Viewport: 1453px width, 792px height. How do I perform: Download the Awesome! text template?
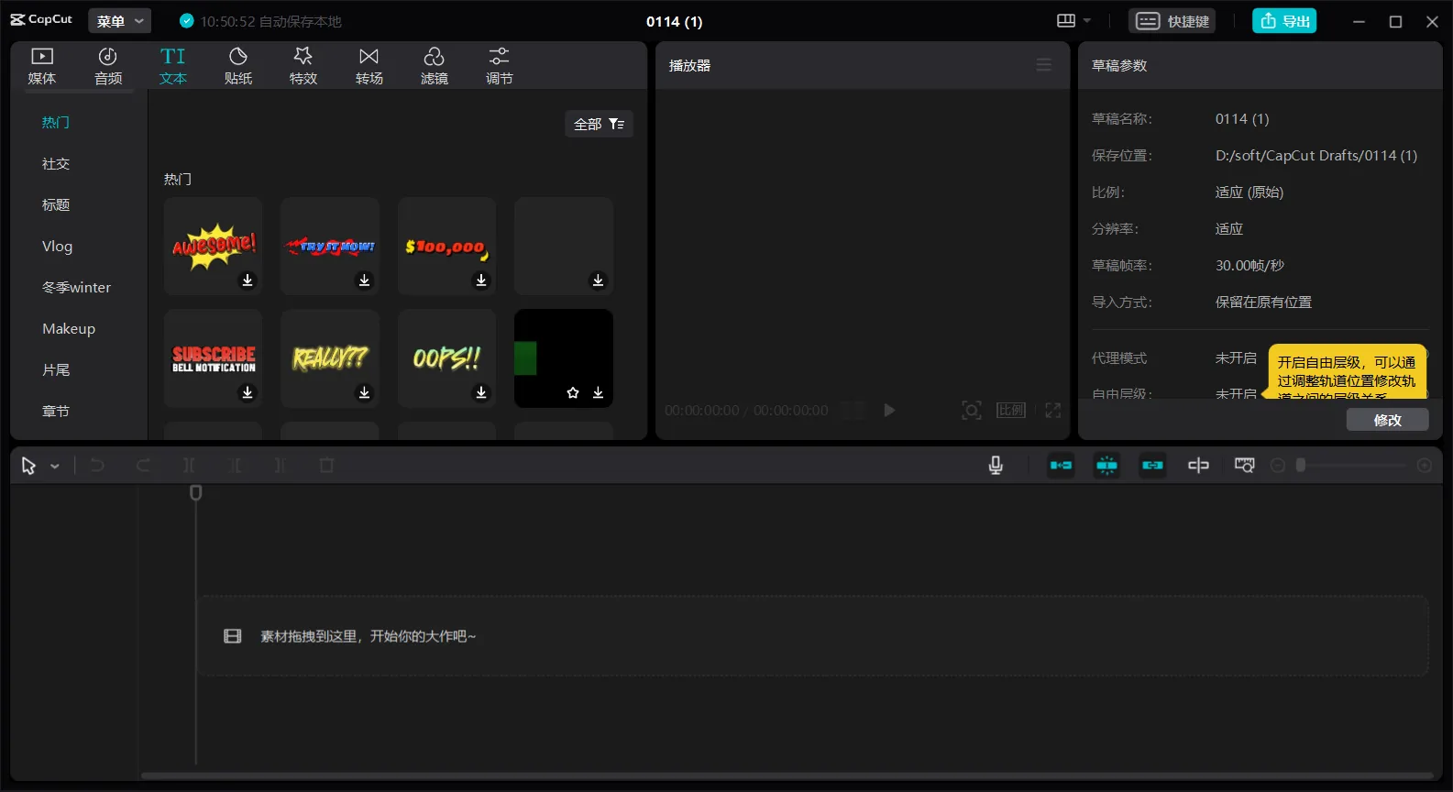pos(248,280)
